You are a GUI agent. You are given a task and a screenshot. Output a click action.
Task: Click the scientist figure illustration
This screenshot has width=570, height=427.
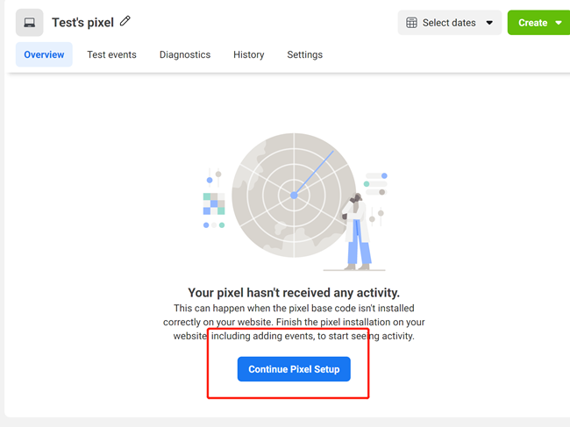(x=357, y=230)
